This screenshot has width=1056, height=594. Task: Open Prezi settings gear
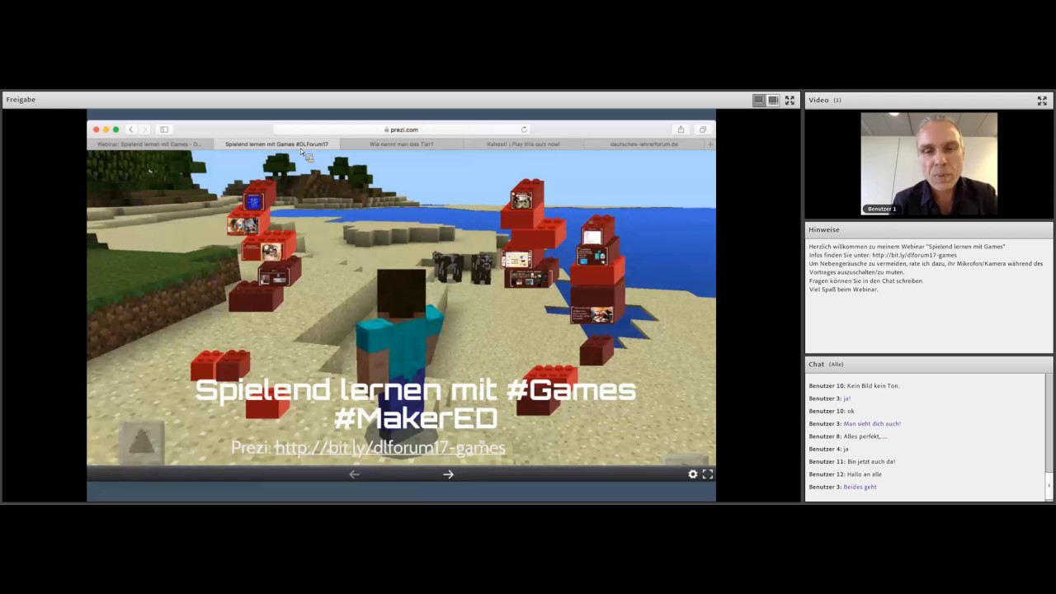coord(693,474)
